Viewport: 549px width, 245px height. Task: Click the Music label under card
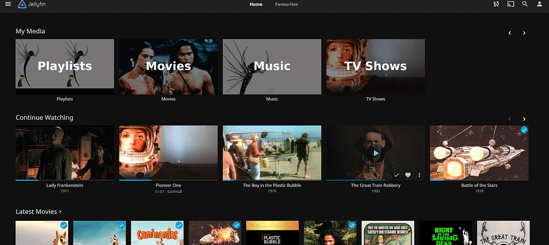272,99
